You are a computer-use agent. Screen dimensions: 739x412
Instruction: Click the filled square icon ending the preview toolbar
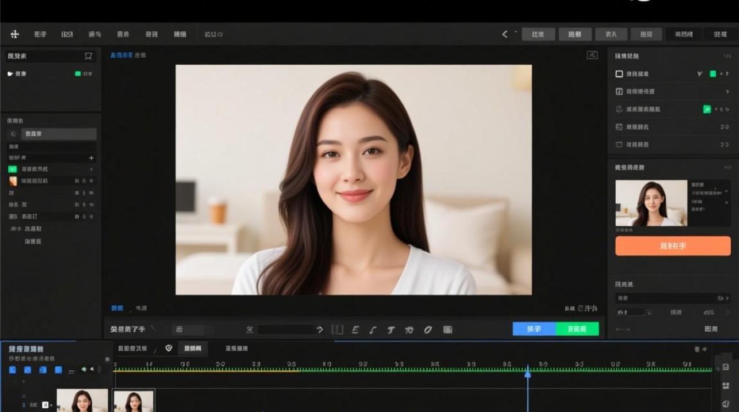pyautogui.click(x=448, y=330)
